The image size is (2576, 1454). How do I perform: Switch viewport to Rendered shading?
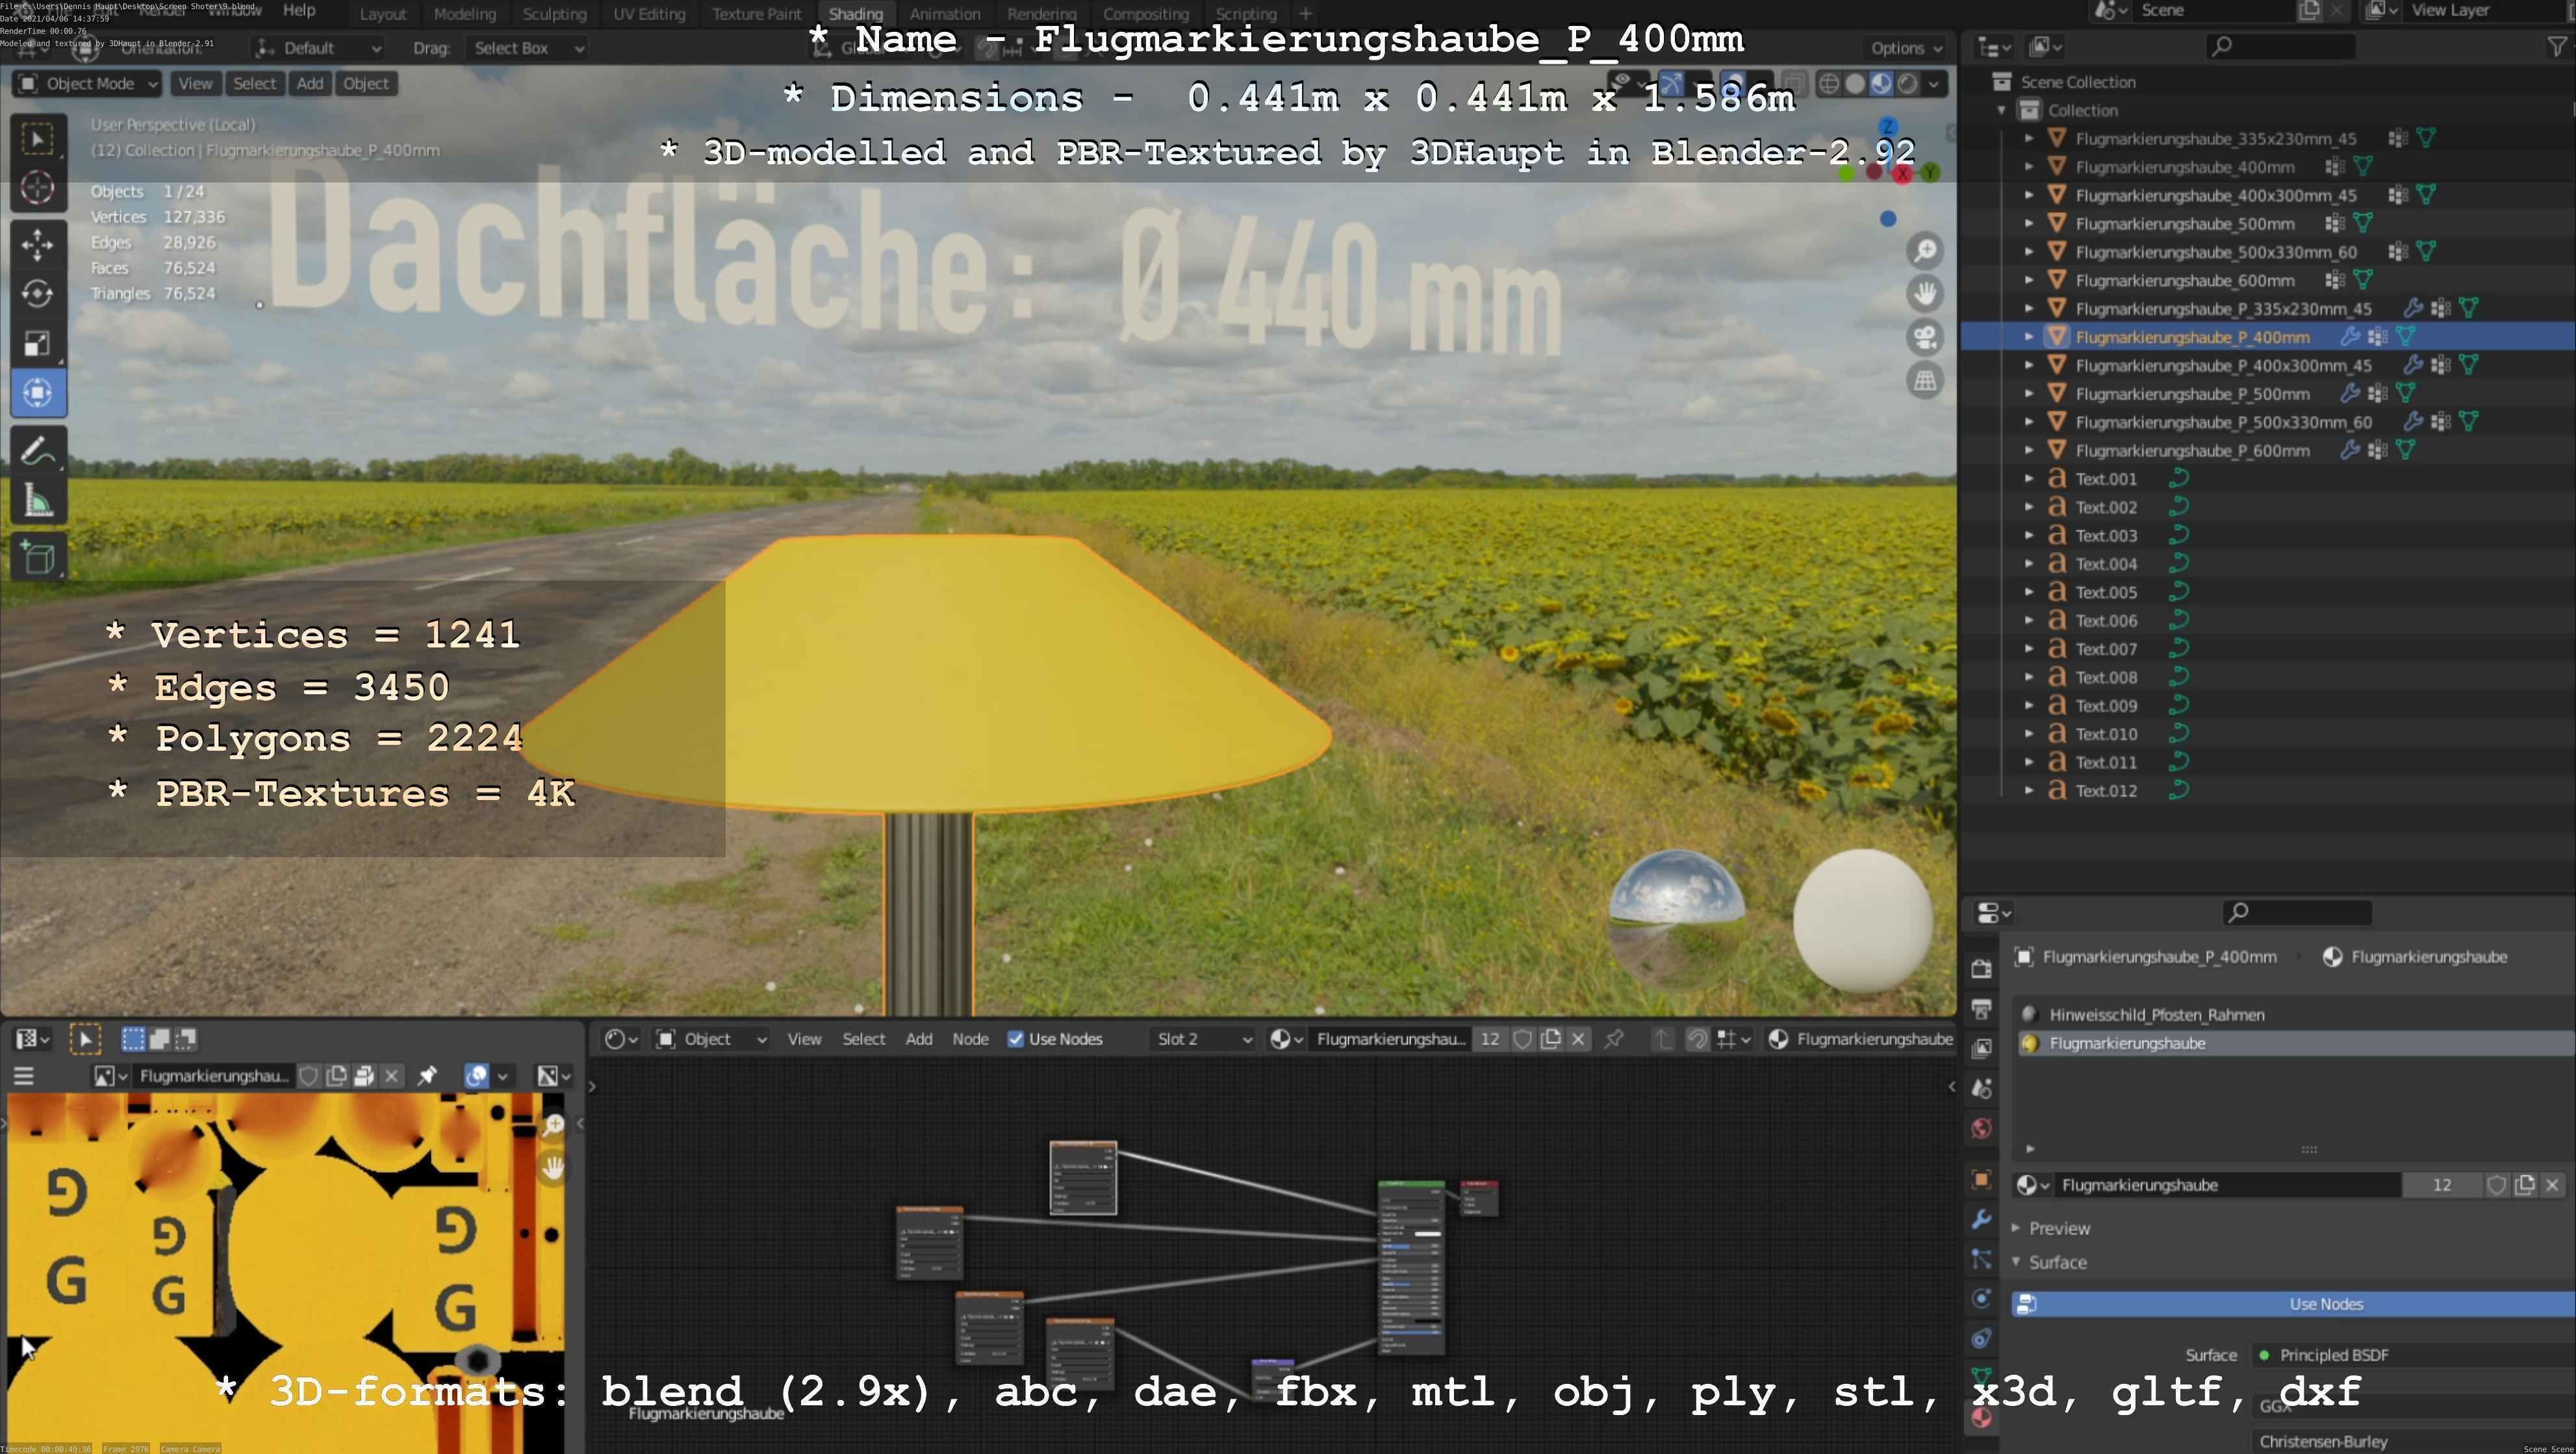point(1907,84)
